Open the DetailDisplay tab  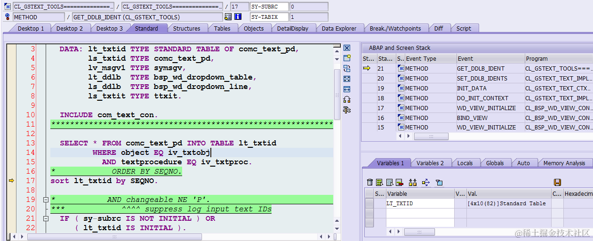pyautogui.click(x=293, y=28)
